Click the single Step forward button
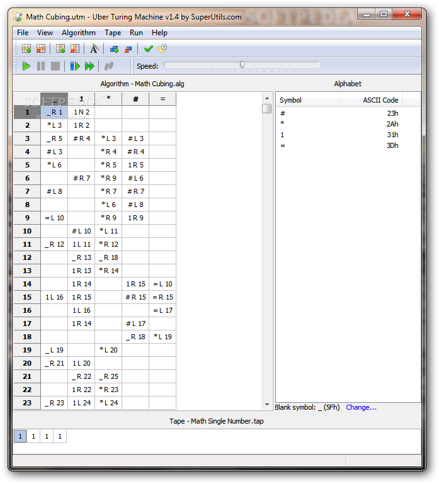Image resolution: width=439 pixels, height=484 pixels. [75, 66]
